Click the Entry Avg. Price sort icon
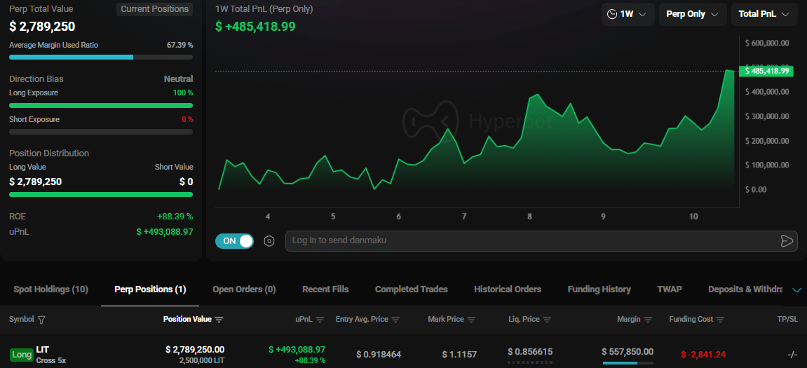 pos(395,320)
